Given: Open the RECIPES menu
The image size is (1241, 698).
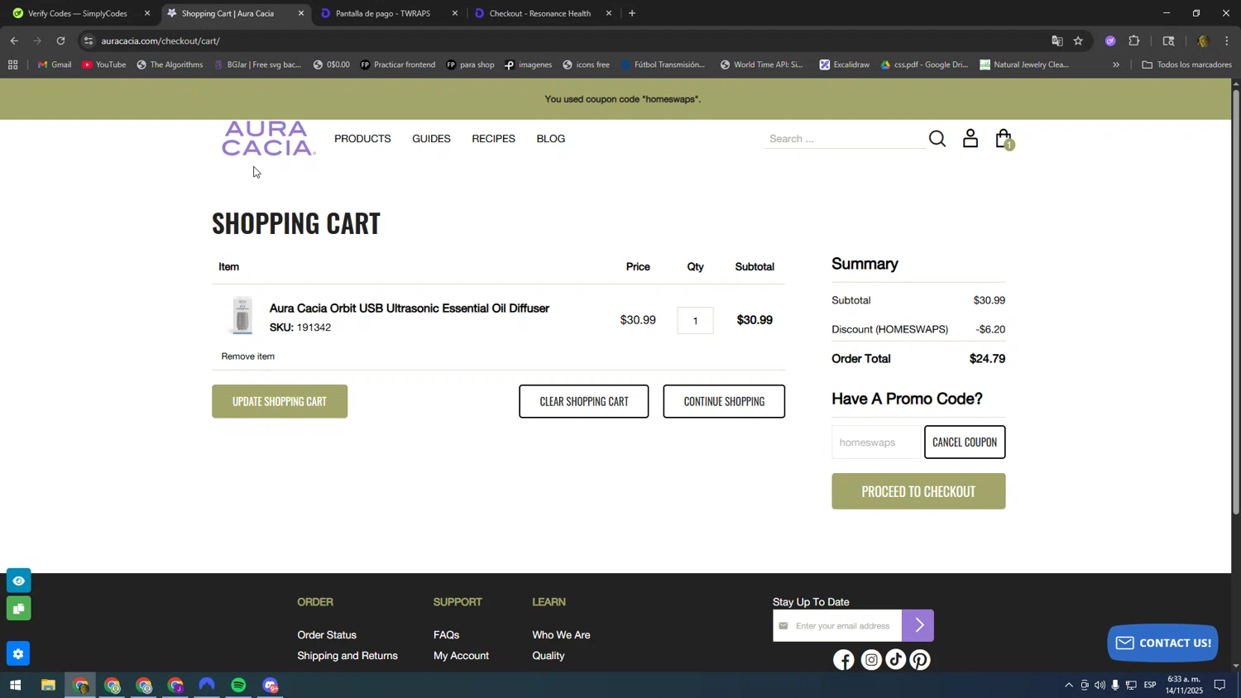Looking at the screenshot, I should (493, 139).
